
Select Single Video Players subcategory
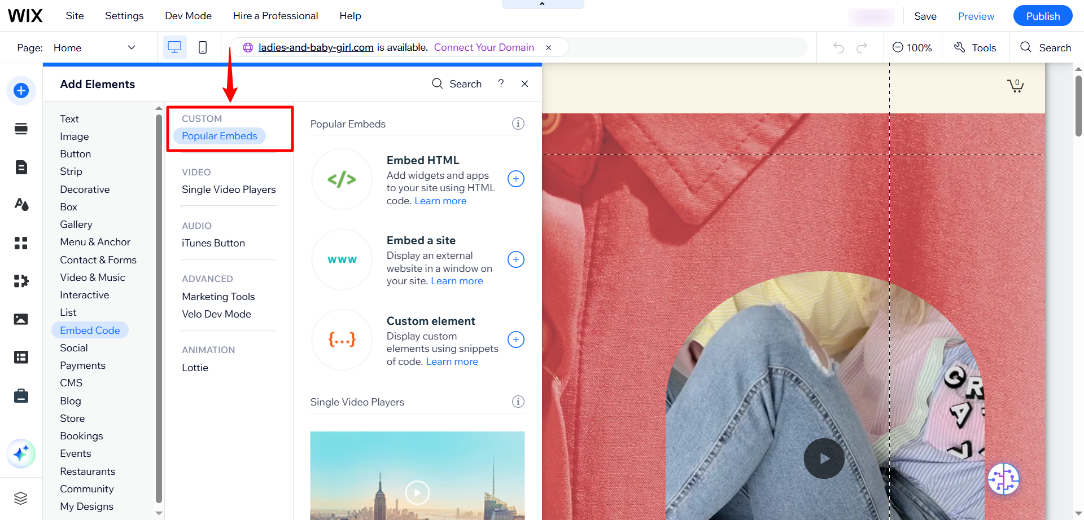click(x=229, y=190)
